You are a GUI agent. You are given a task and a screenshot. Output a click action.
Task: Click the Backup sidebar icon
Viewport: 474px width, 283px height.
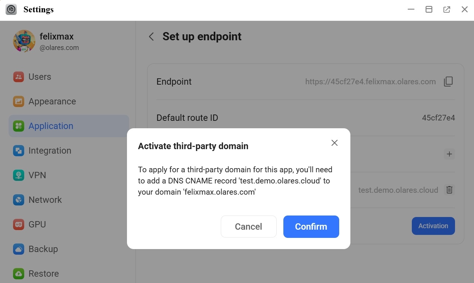click(18, 249)
